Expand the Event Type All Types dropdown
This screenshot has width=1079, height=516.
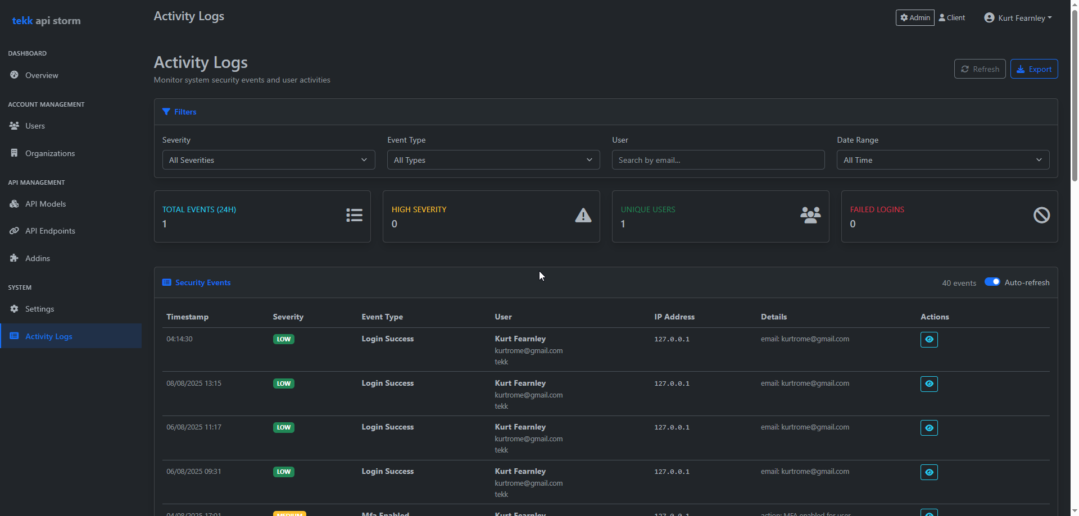[493, 159]
